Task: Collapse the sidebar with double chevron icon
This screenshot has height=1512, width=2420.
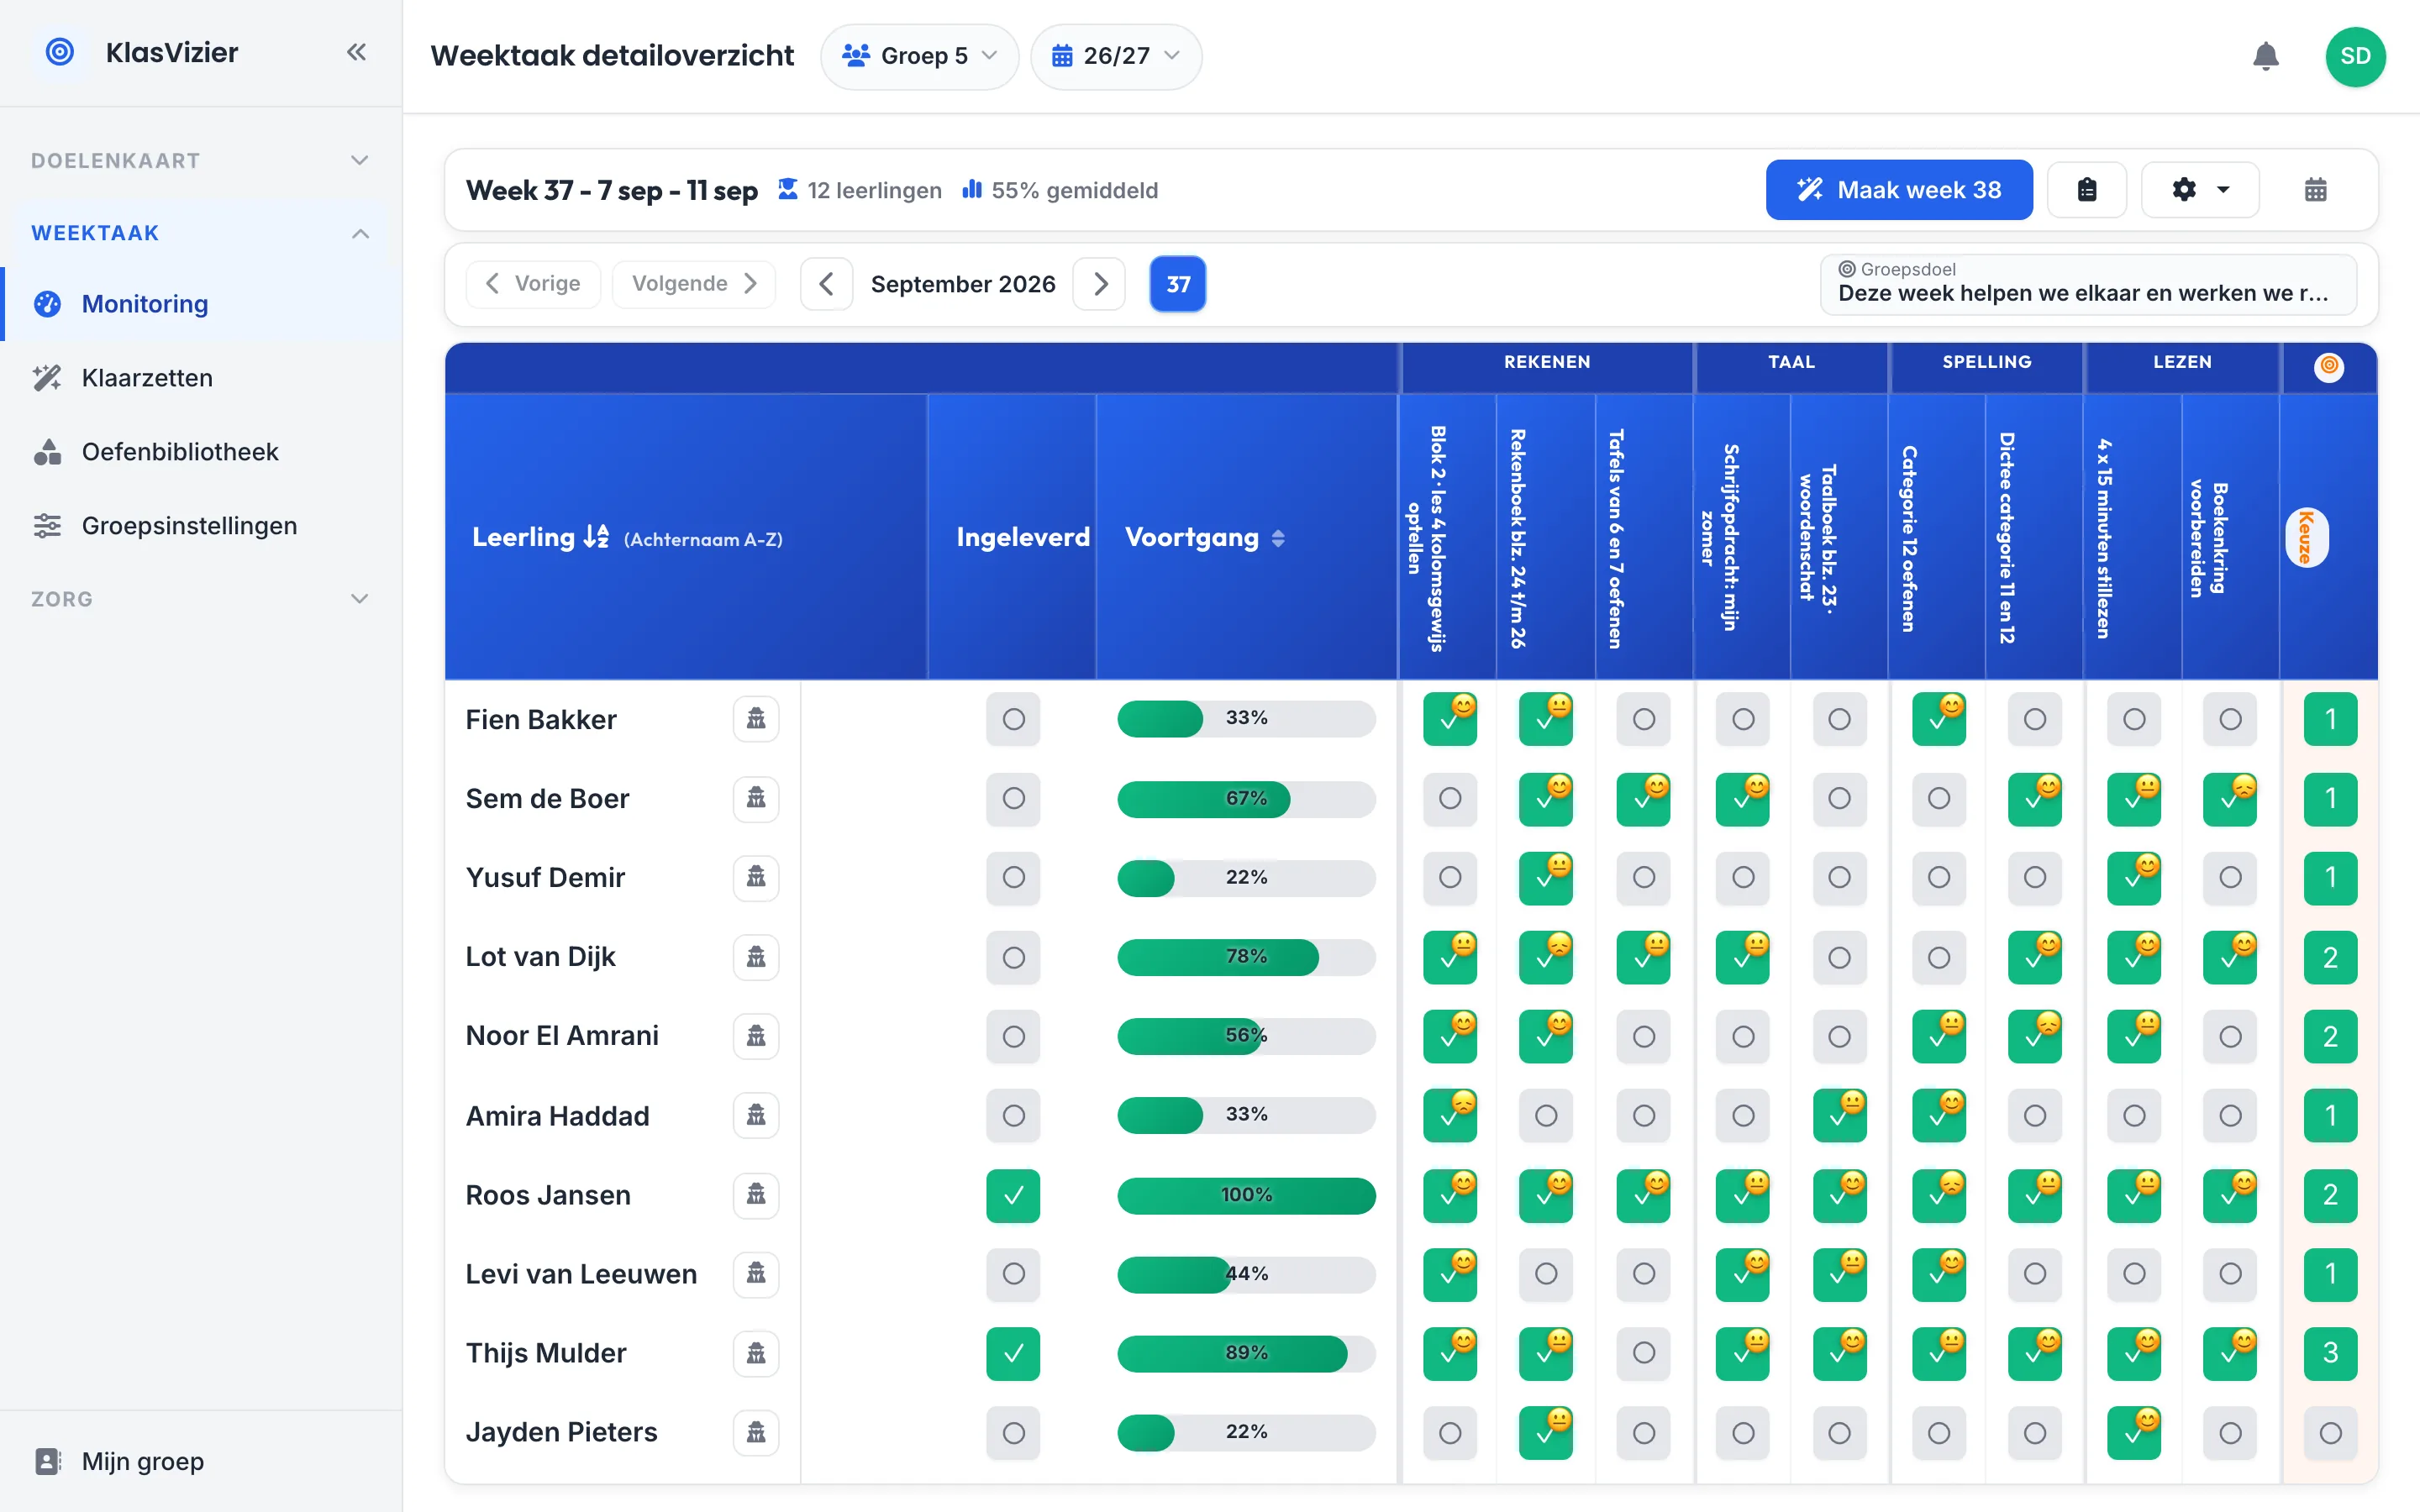Action: (x=356, y=52)
